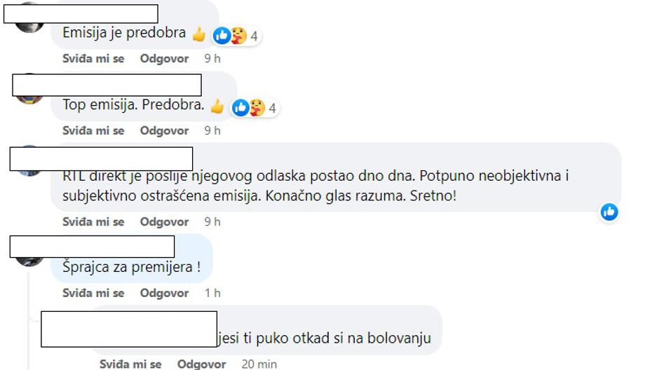This screenshot has height=370, width=659.
Task: Like the 'Šprajca za premijera !' comment
Action: (93, 293)
